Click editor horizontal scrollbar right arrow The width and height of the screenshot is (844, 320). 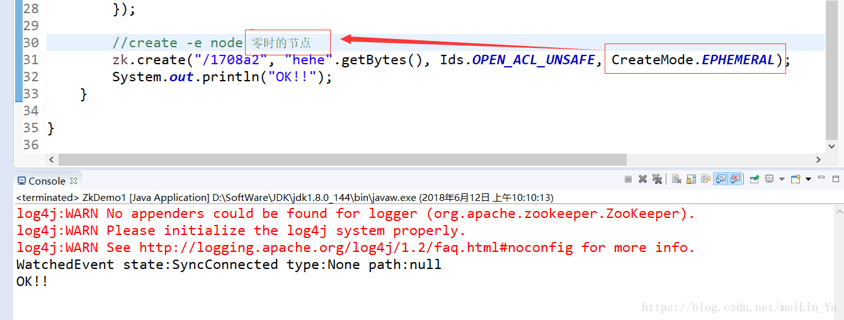pyautogui.click(x=819, y=160)
